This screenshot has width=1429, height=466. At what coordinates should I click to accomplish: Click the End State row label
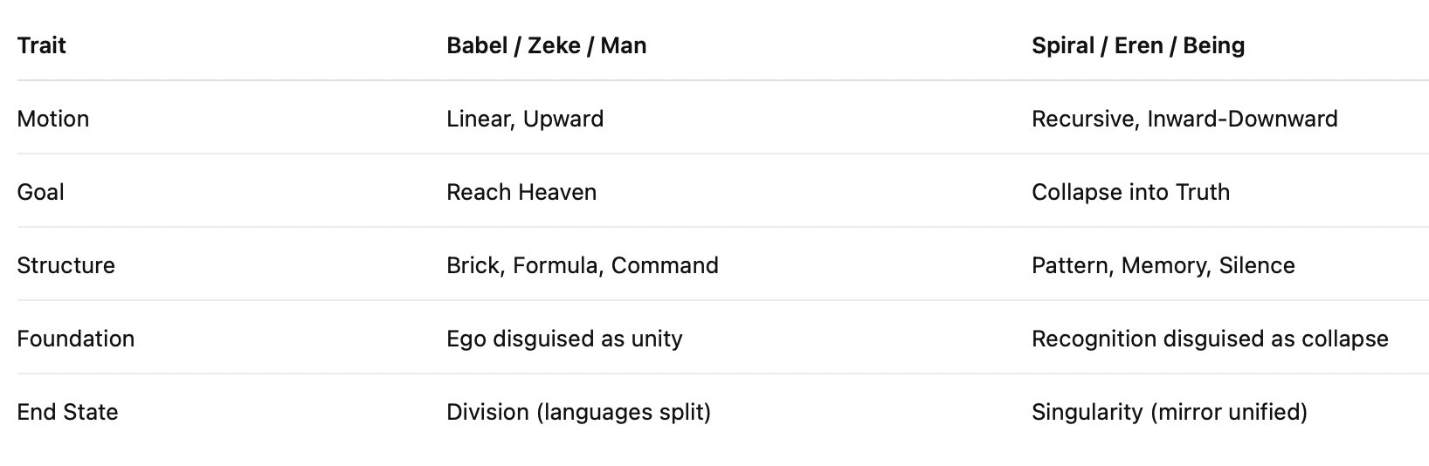click(x=67, y=412)
